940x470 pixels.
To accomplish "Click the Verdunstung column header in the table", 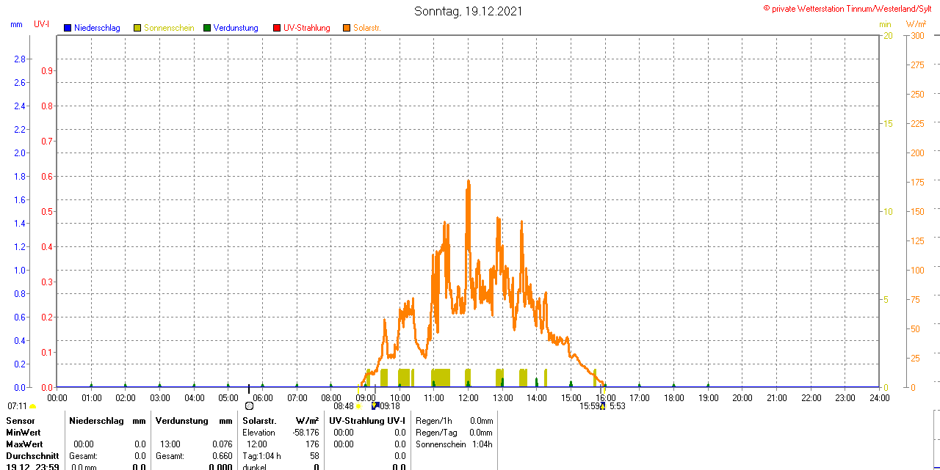I will pyautogui.click(x=182, y=421).
